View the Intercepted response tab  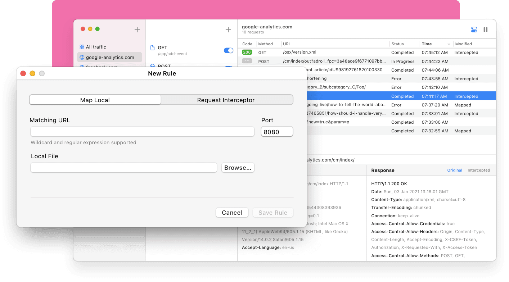click(479, 170)
